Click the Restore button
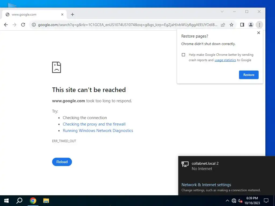Image resolution: width=275 pixels, height=206 pixels. pyautogui.click(x=249, y=75)
